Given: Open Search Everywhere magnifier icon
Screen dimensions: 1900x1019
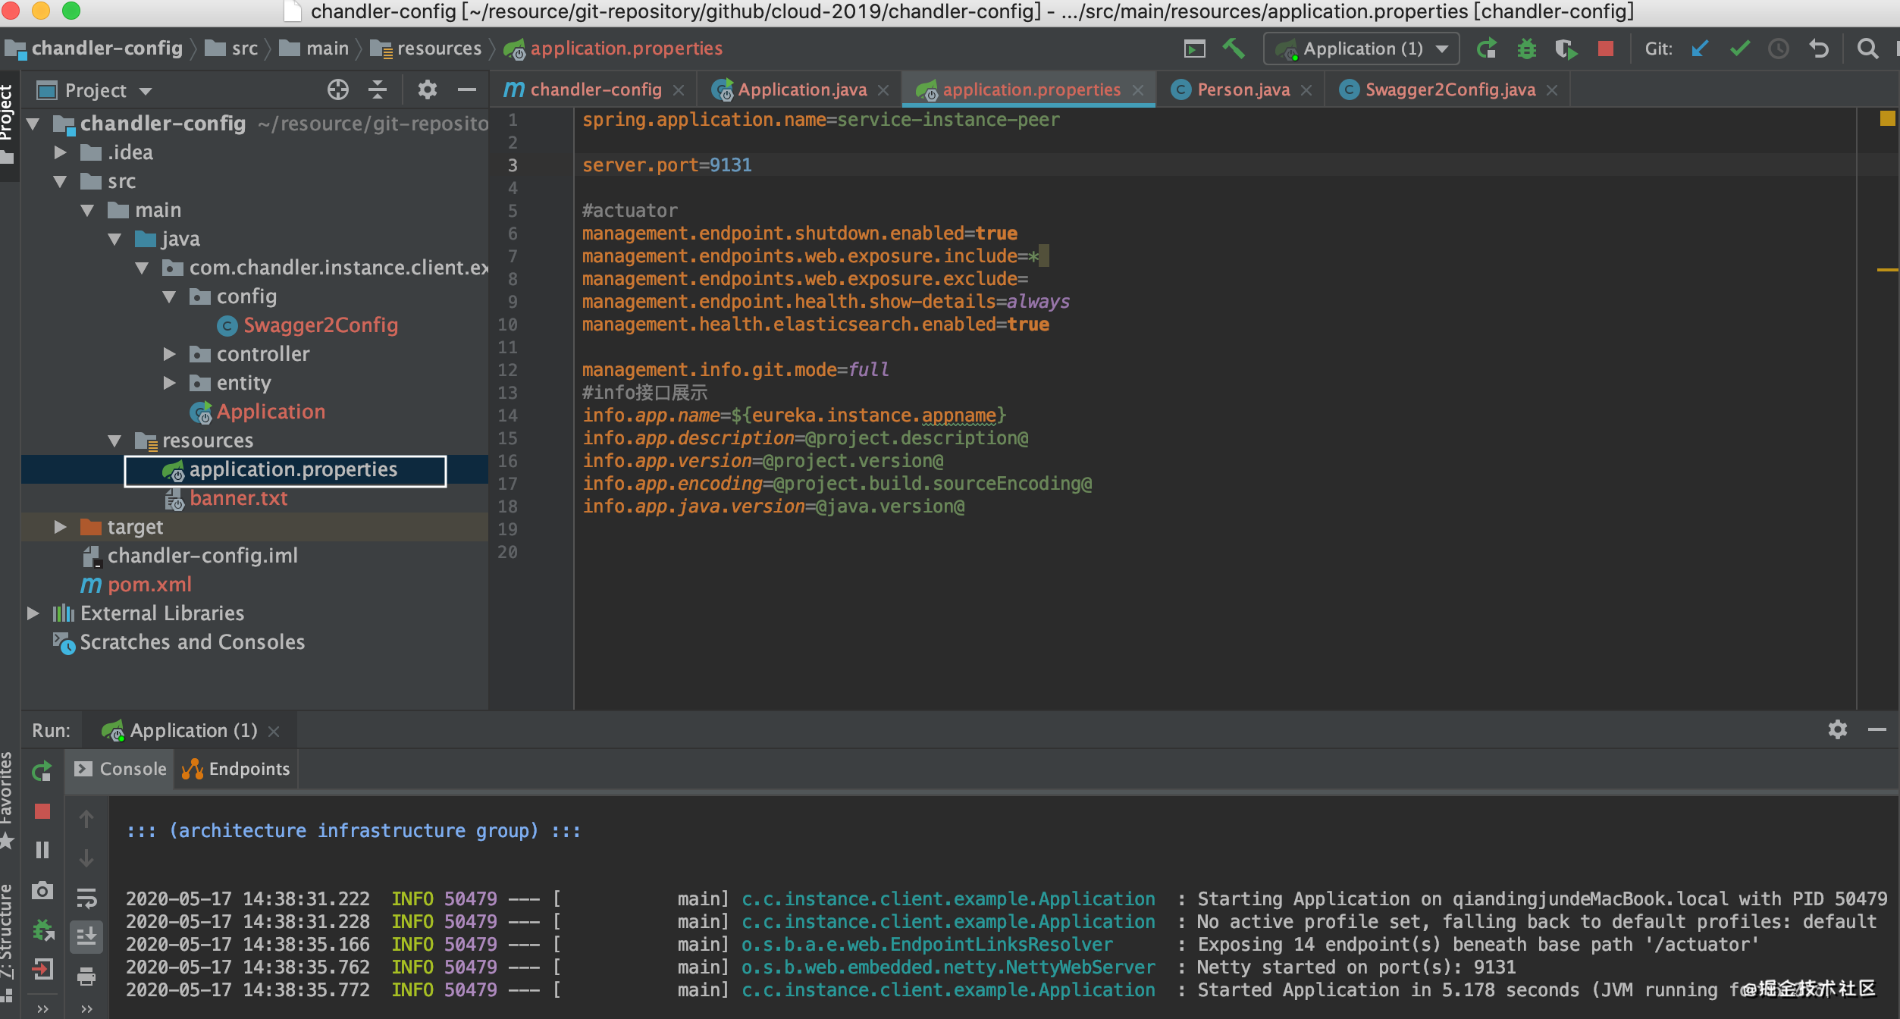Looking at the screenshot, I should click(x=1867, y=49).
